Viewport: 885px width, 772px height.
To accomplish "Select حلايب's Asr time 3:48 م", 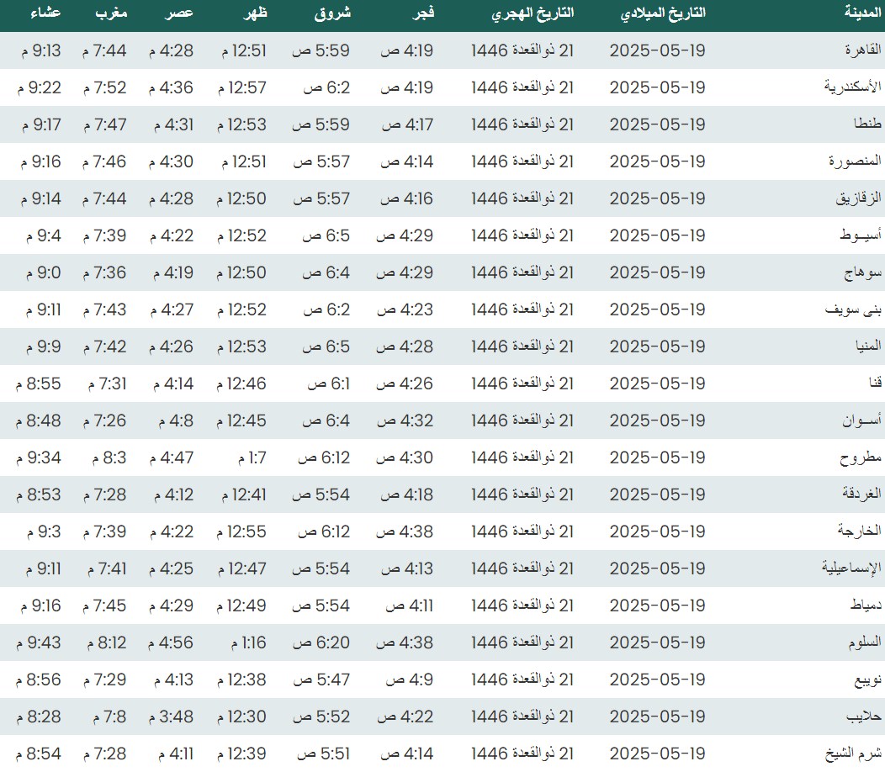I will (172, 716).
